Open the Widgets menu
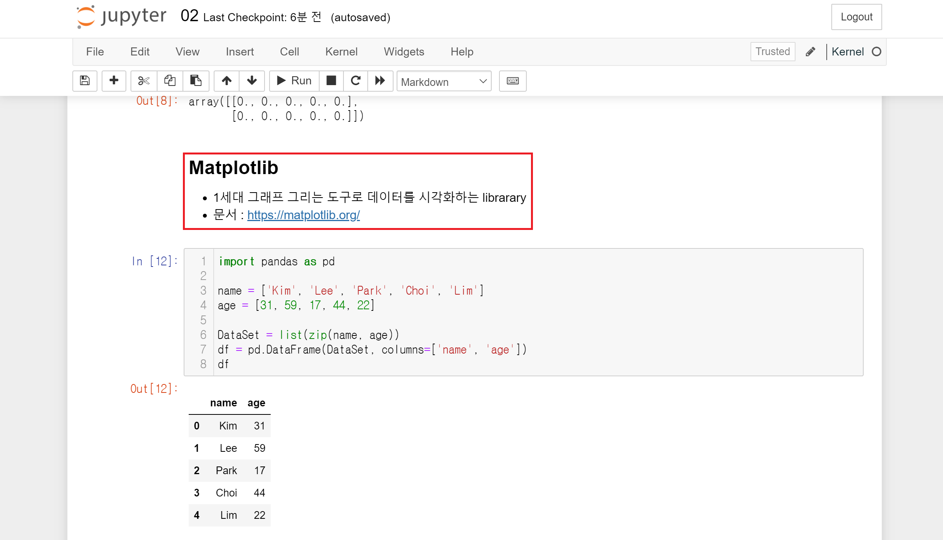This screenshot has width=943, height=540. 404,52
